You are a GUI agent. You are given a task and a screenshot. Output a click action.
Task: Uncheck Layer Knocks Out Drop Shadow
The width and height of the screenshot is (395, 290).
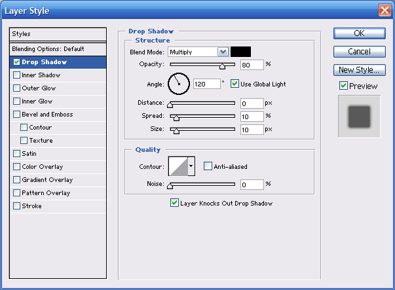point(174,203)
